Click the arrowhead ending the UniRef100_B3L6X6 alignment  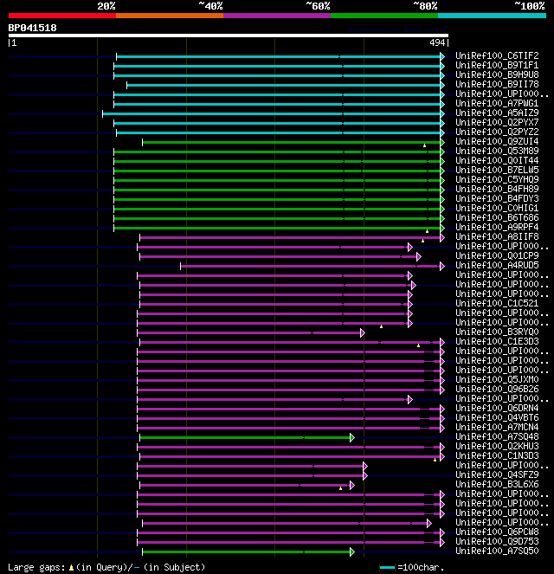coord(352,485)
